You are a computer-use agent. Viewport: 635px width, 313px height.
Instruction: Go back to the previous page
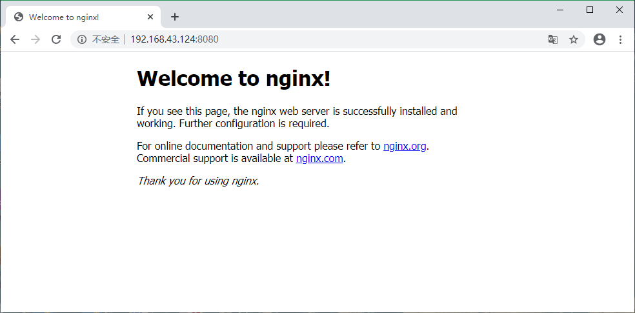(x=15, y=39)
